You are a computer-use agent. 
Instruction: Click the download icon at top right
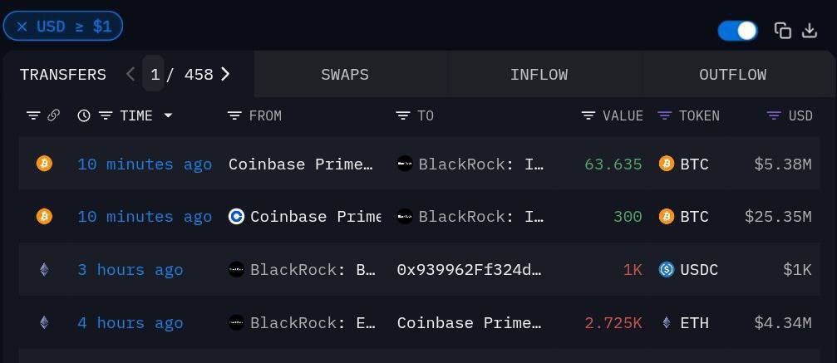click(x=809, y=31)
